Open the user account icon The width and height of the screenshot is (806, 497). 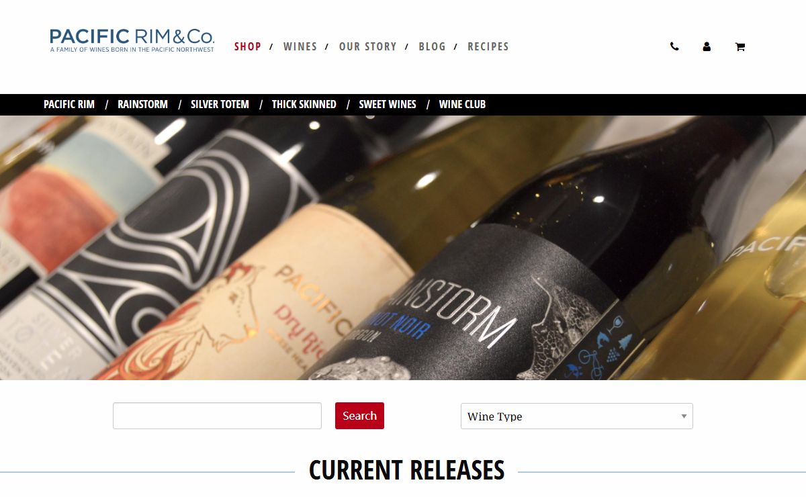click(x=707, y=47)
